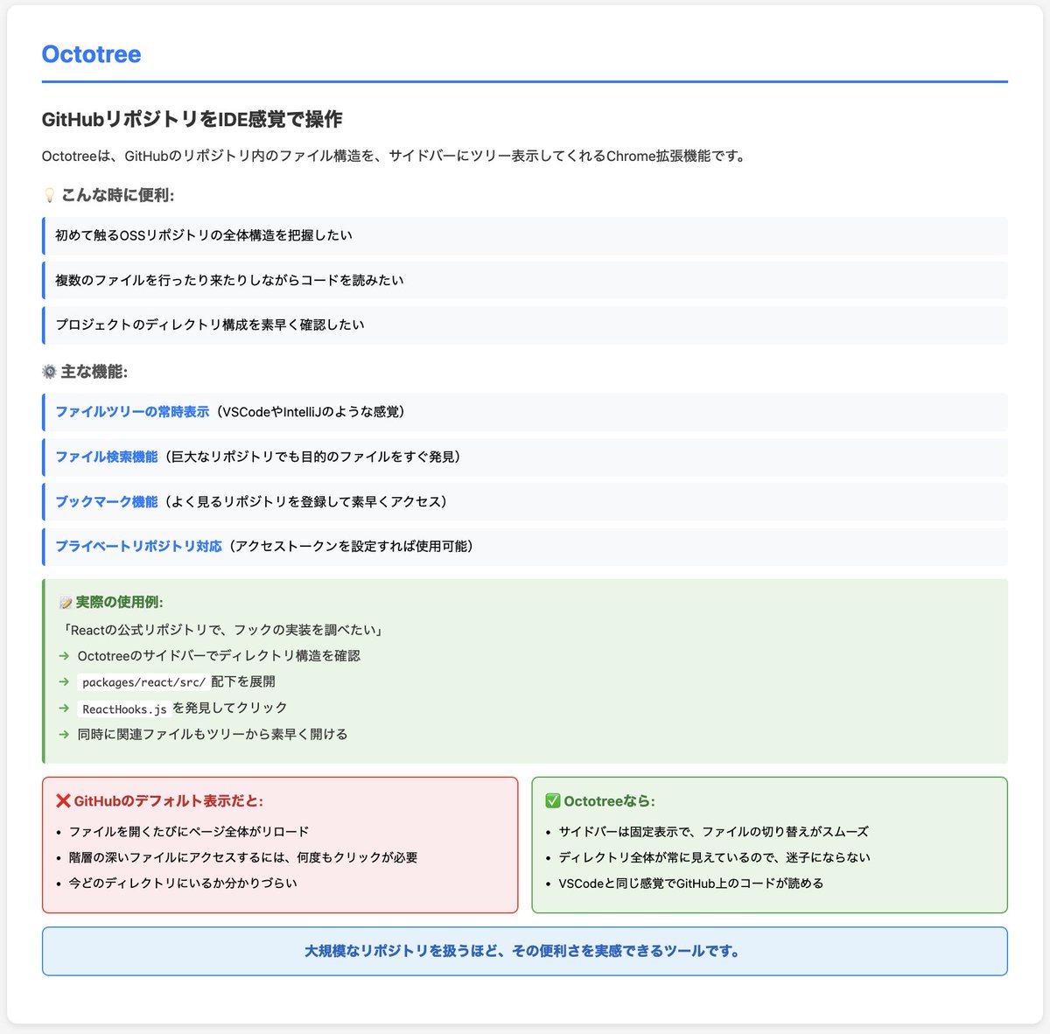Click blue text ファイルツリーの常時表示
Viewport: 1050px width, 1034px height.
coord(132,412)
